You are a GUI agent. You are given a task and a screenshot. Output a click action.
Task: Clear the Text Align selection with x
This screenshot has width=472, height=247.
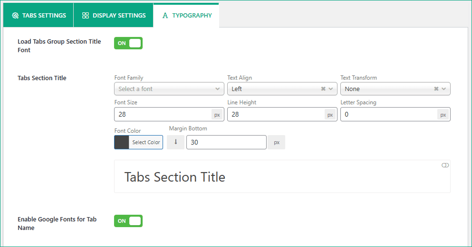[323, 89]
